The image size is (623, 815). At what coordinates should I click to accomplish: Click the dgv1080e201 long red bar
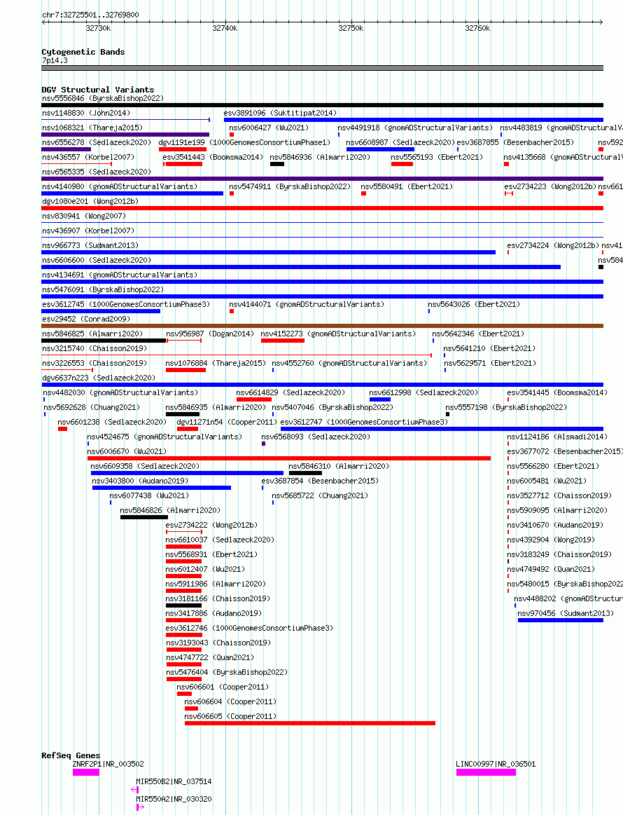pyautogui.click(x=323, y=208)
